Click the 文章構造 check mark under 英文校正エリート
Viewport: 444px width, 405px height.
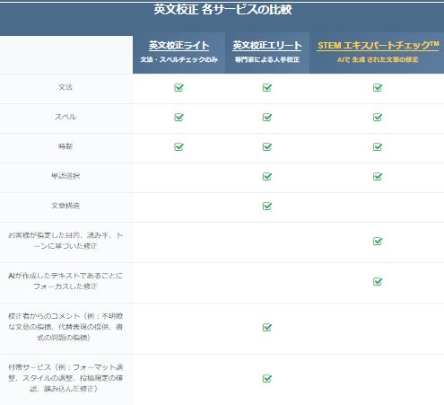pyautogui.click(x=267, y=206)
